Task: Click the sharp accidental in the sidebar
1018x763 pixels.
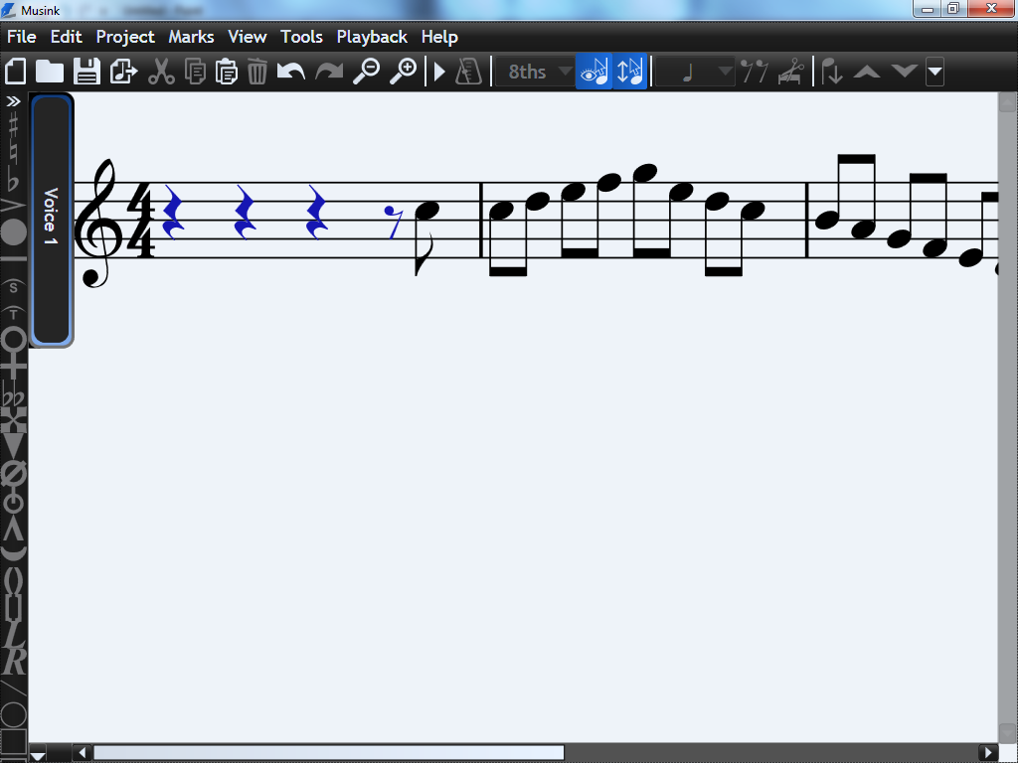Action: pos(14,125)
